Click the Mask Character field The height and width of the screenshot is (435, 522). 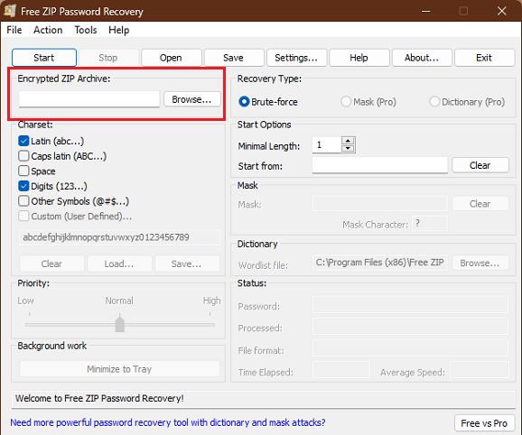click(430, 224)
